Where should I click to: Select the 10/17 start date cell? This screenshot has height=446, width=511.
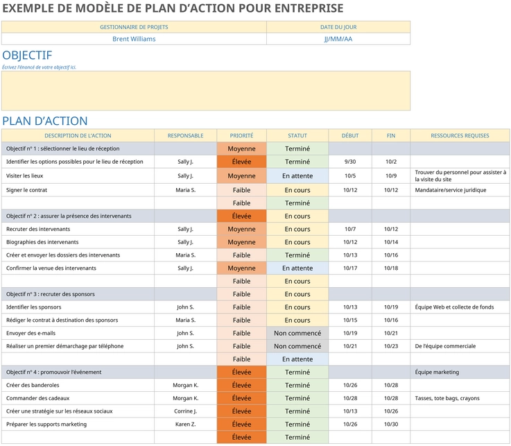click(350, 268)
